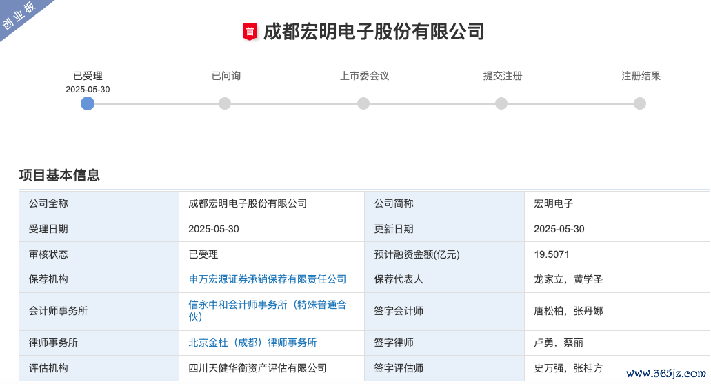Click the 提交注册 stage label
The height and width of the screenshot is (384, 711).
point(502,76)
